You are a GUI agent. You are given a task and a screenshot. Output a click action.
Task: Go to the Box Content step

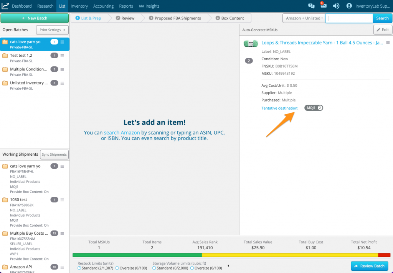point(230,18)
